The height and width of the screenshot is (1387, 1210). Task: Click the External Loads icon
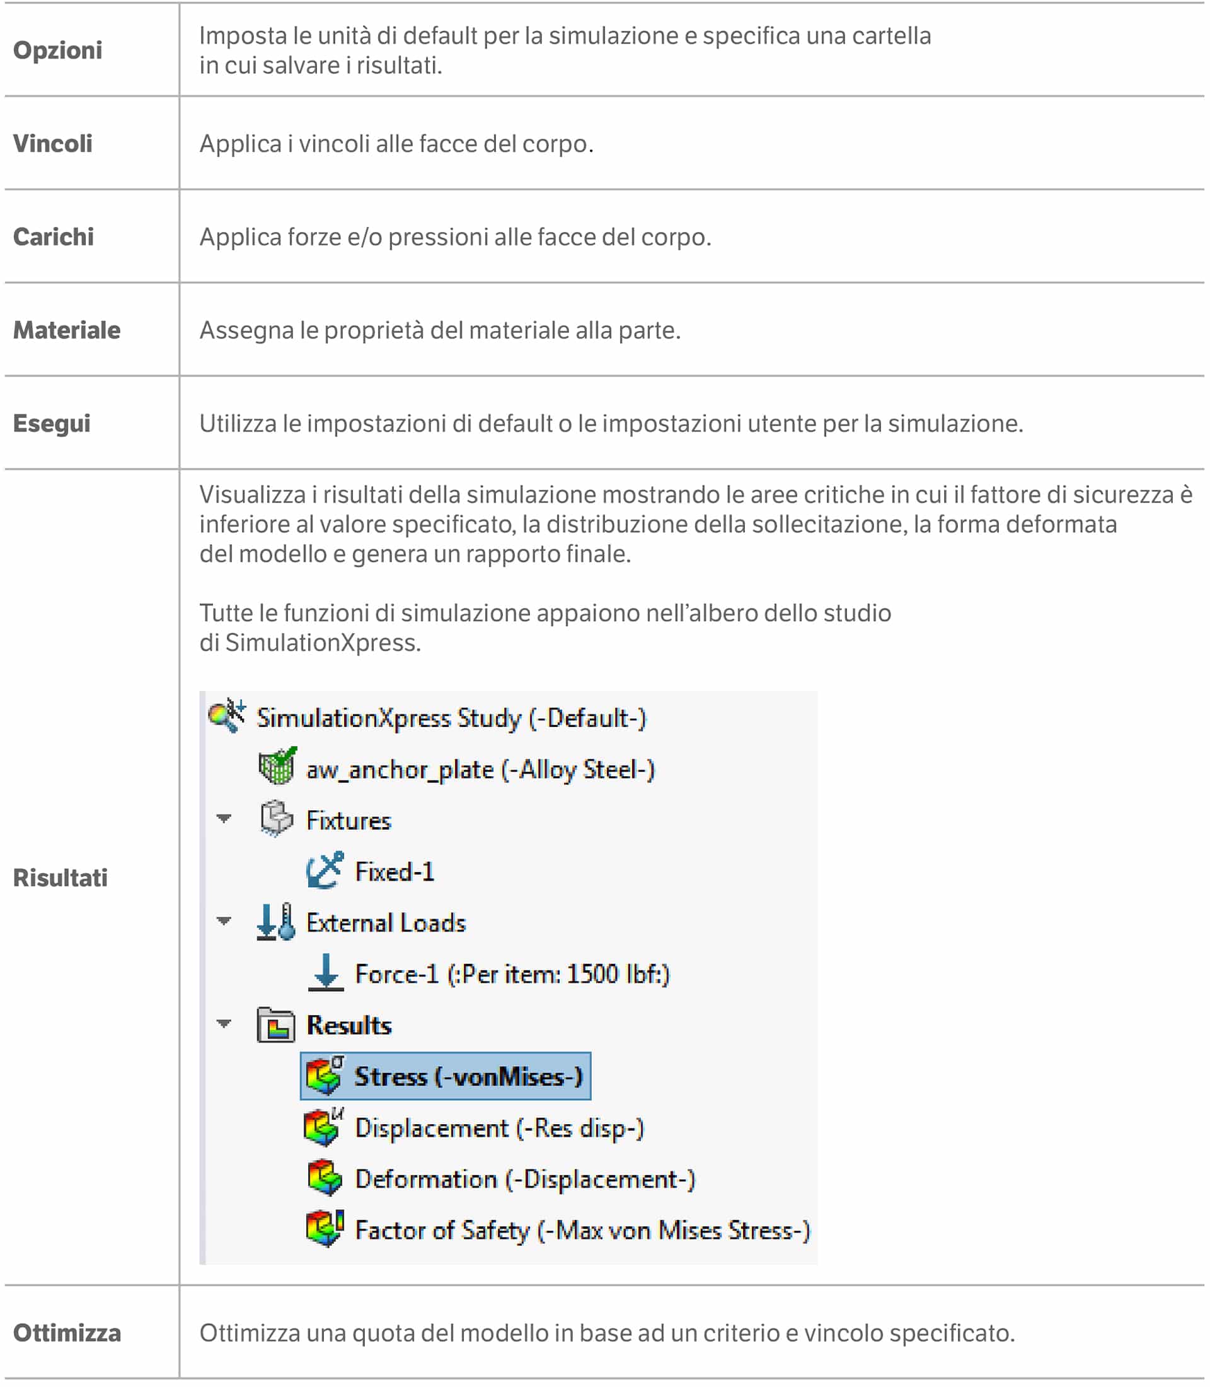click(x=276, y=922)
